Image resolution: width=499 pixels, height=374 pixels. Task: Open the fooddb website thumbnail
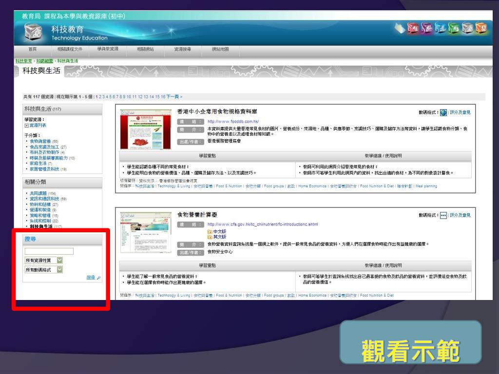pyautogui.click(x=146, y=129)
